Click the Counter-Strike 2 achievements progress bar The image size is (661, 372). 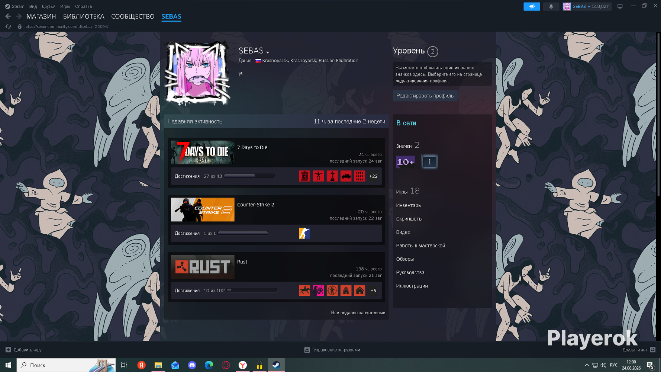(243, 233)
